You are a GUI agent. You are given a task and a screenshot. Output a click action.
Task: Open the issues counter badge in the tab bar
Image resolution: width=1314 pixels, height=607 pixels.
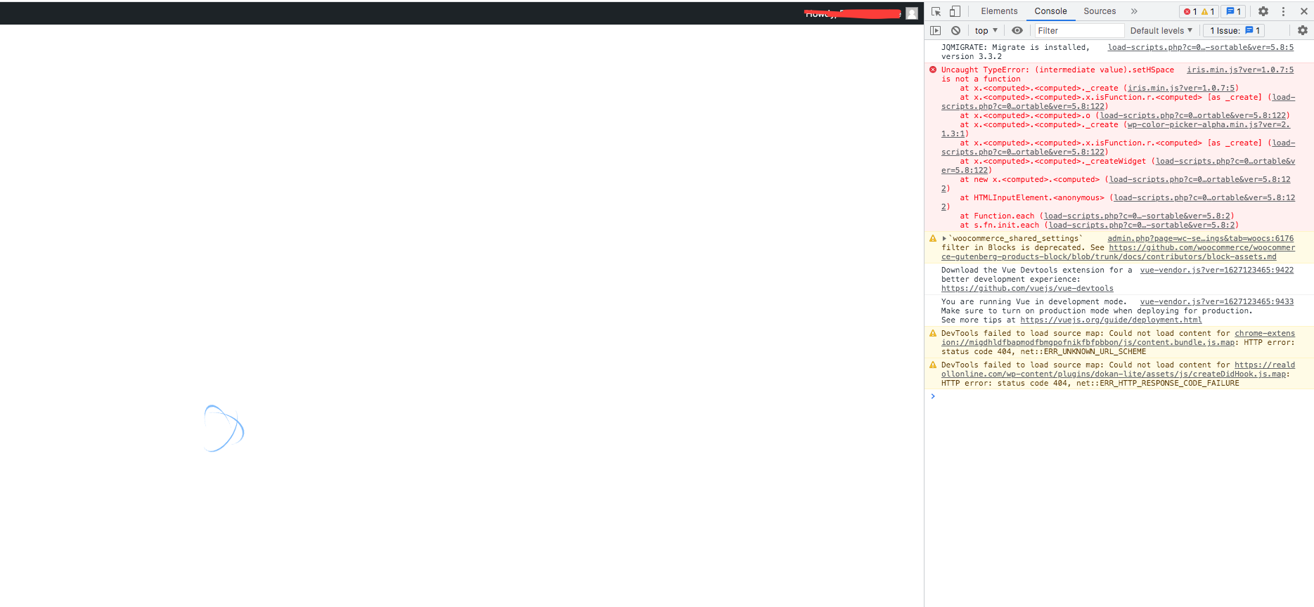click(x=1233, y=11)
